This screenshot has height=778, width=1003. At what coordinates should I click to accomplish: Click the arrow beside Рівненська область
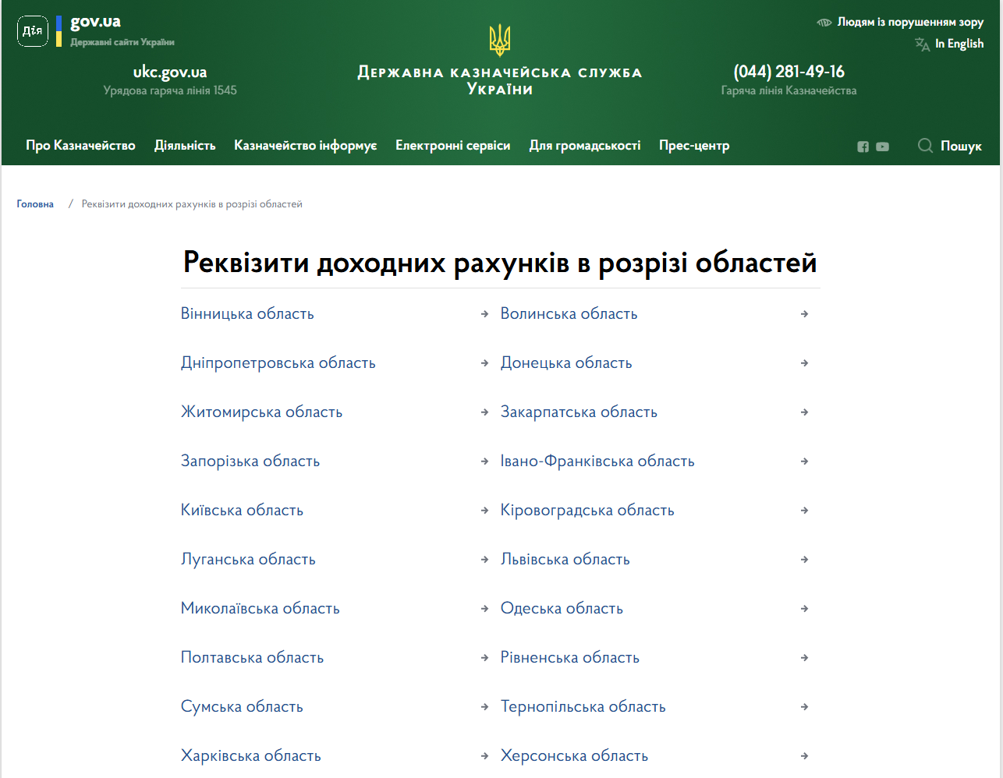804,658
